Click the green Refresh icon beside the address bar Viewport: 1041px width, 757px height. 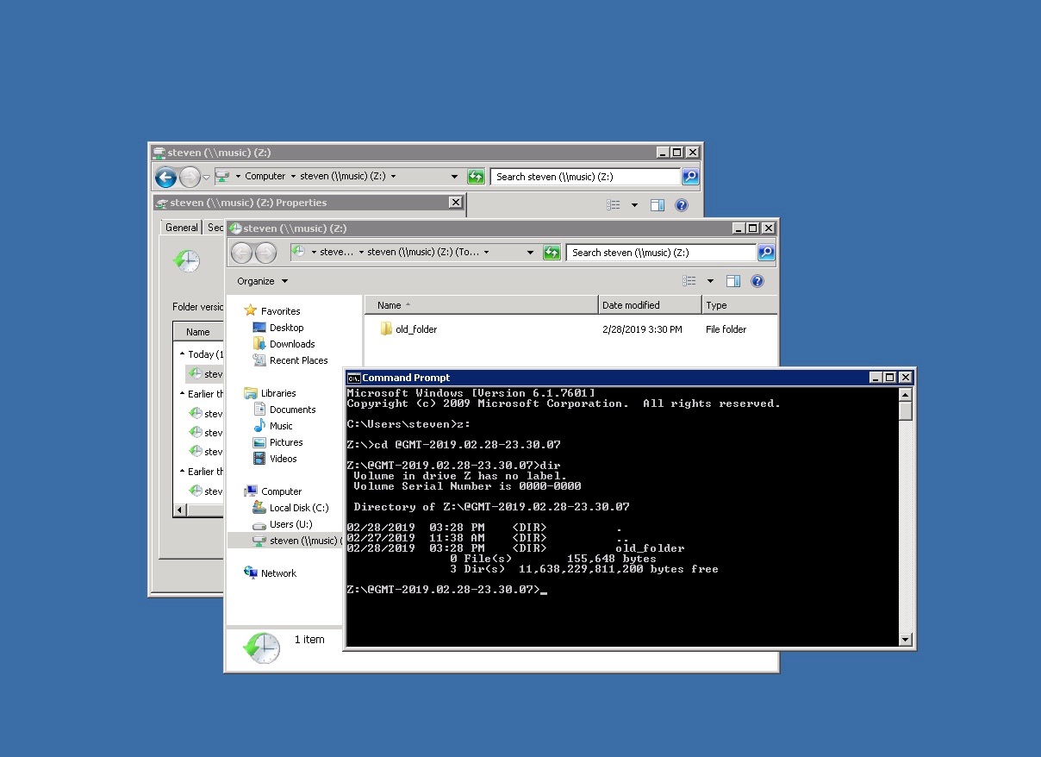(552, 252)
